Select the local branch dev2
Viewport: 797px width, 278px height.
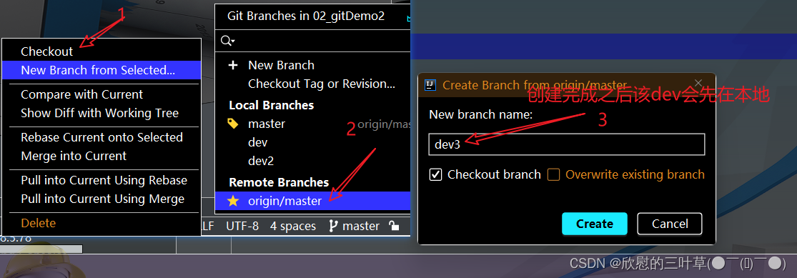point(261,161)
